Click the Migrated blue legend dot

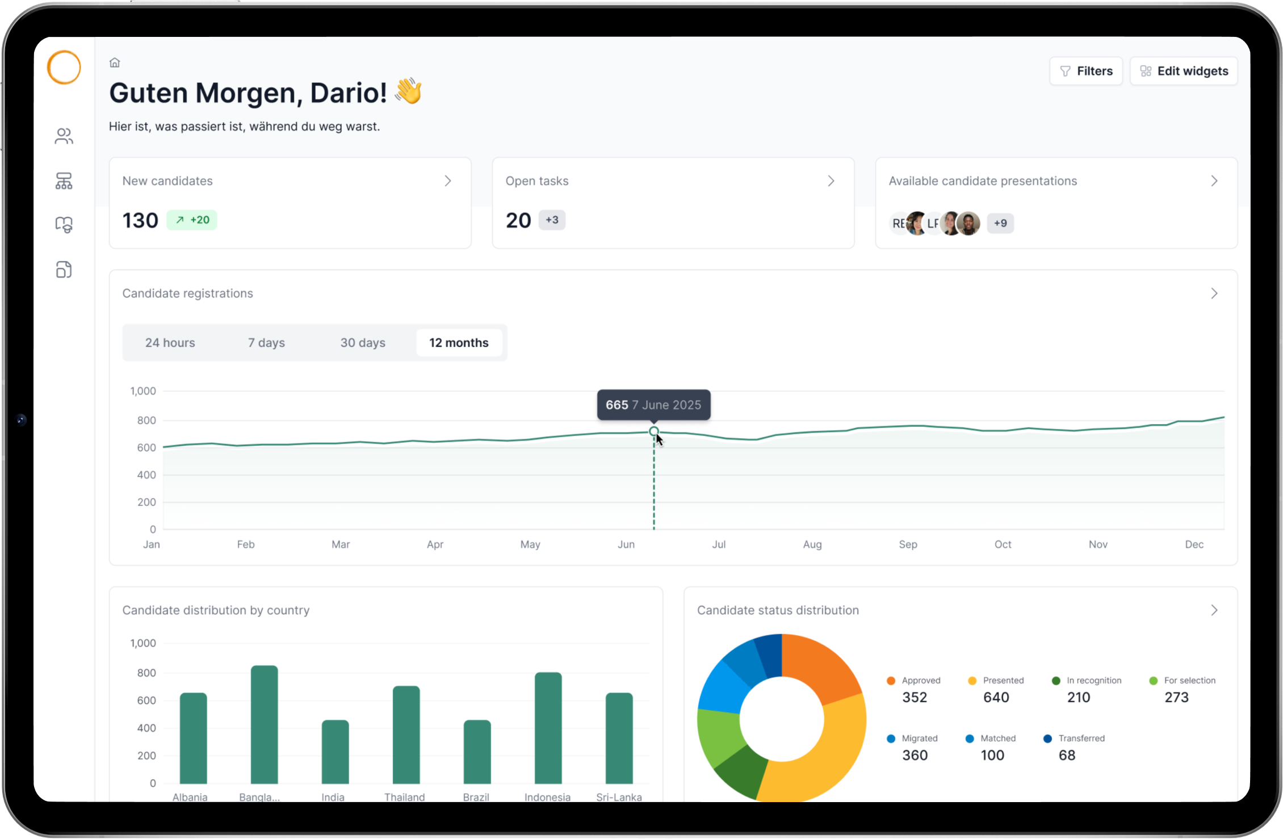[x=891, y=739]
